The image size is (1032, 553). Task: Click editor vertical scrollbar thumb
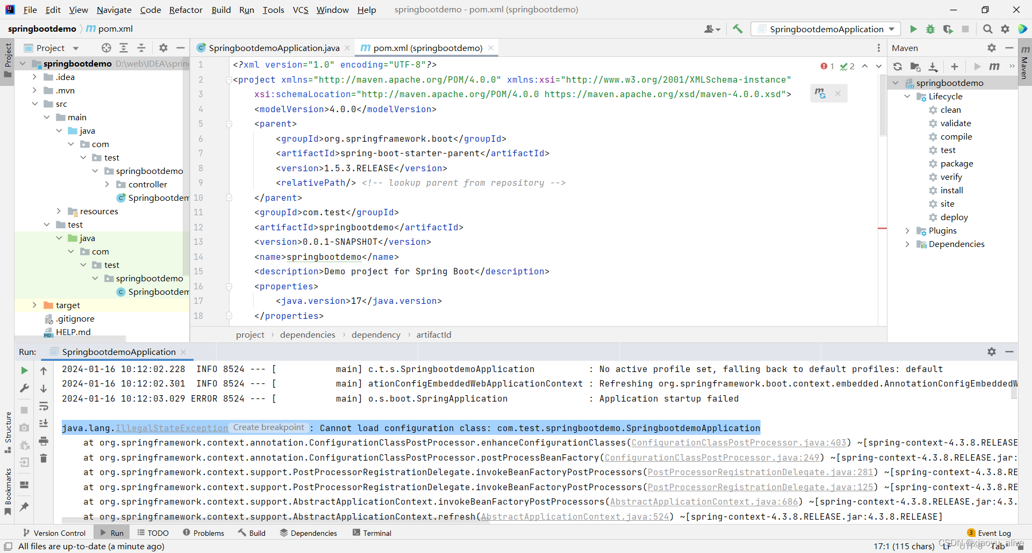[883, 105]
